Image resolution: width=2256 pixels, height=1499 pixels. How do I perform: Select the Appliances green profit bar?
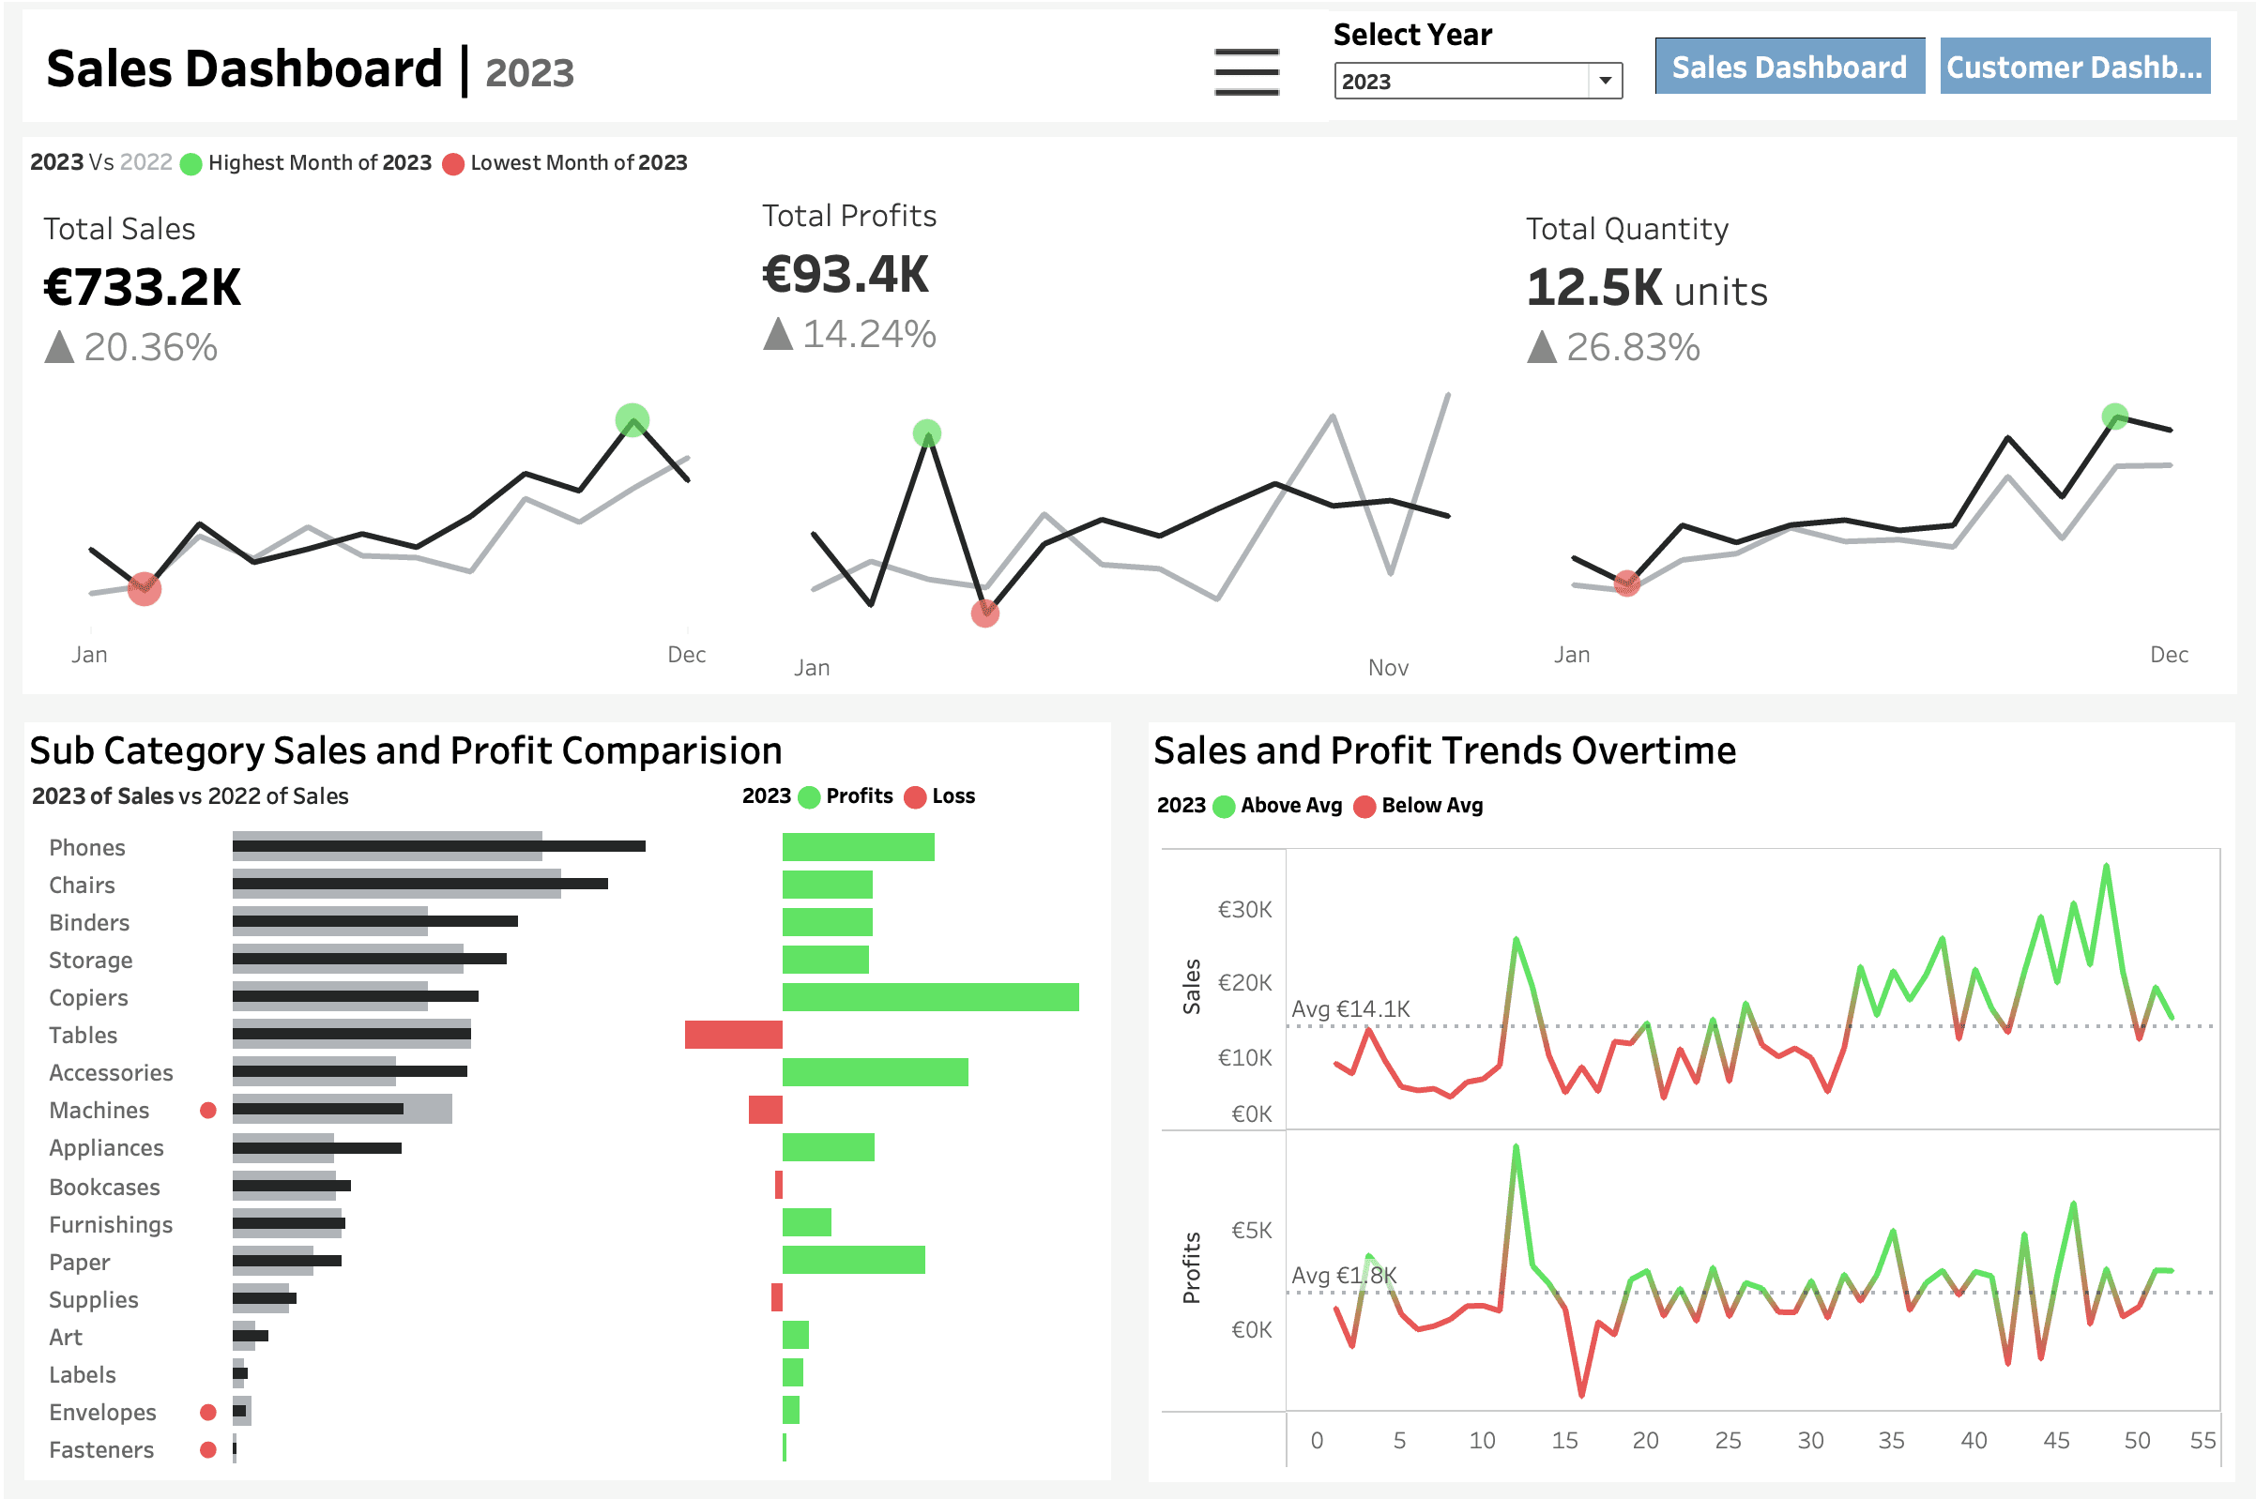(829, 1147)
